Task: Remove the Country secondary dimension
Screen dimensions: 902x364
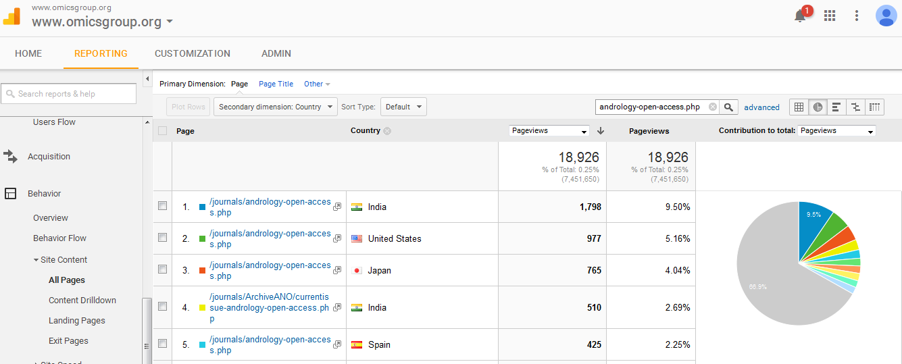Action: click(387, 131)
